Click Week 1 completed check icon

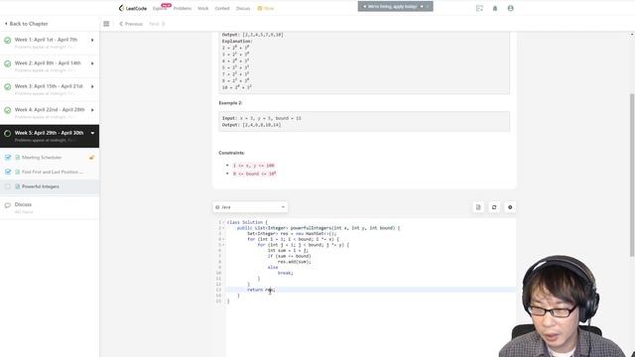(8, 40)
